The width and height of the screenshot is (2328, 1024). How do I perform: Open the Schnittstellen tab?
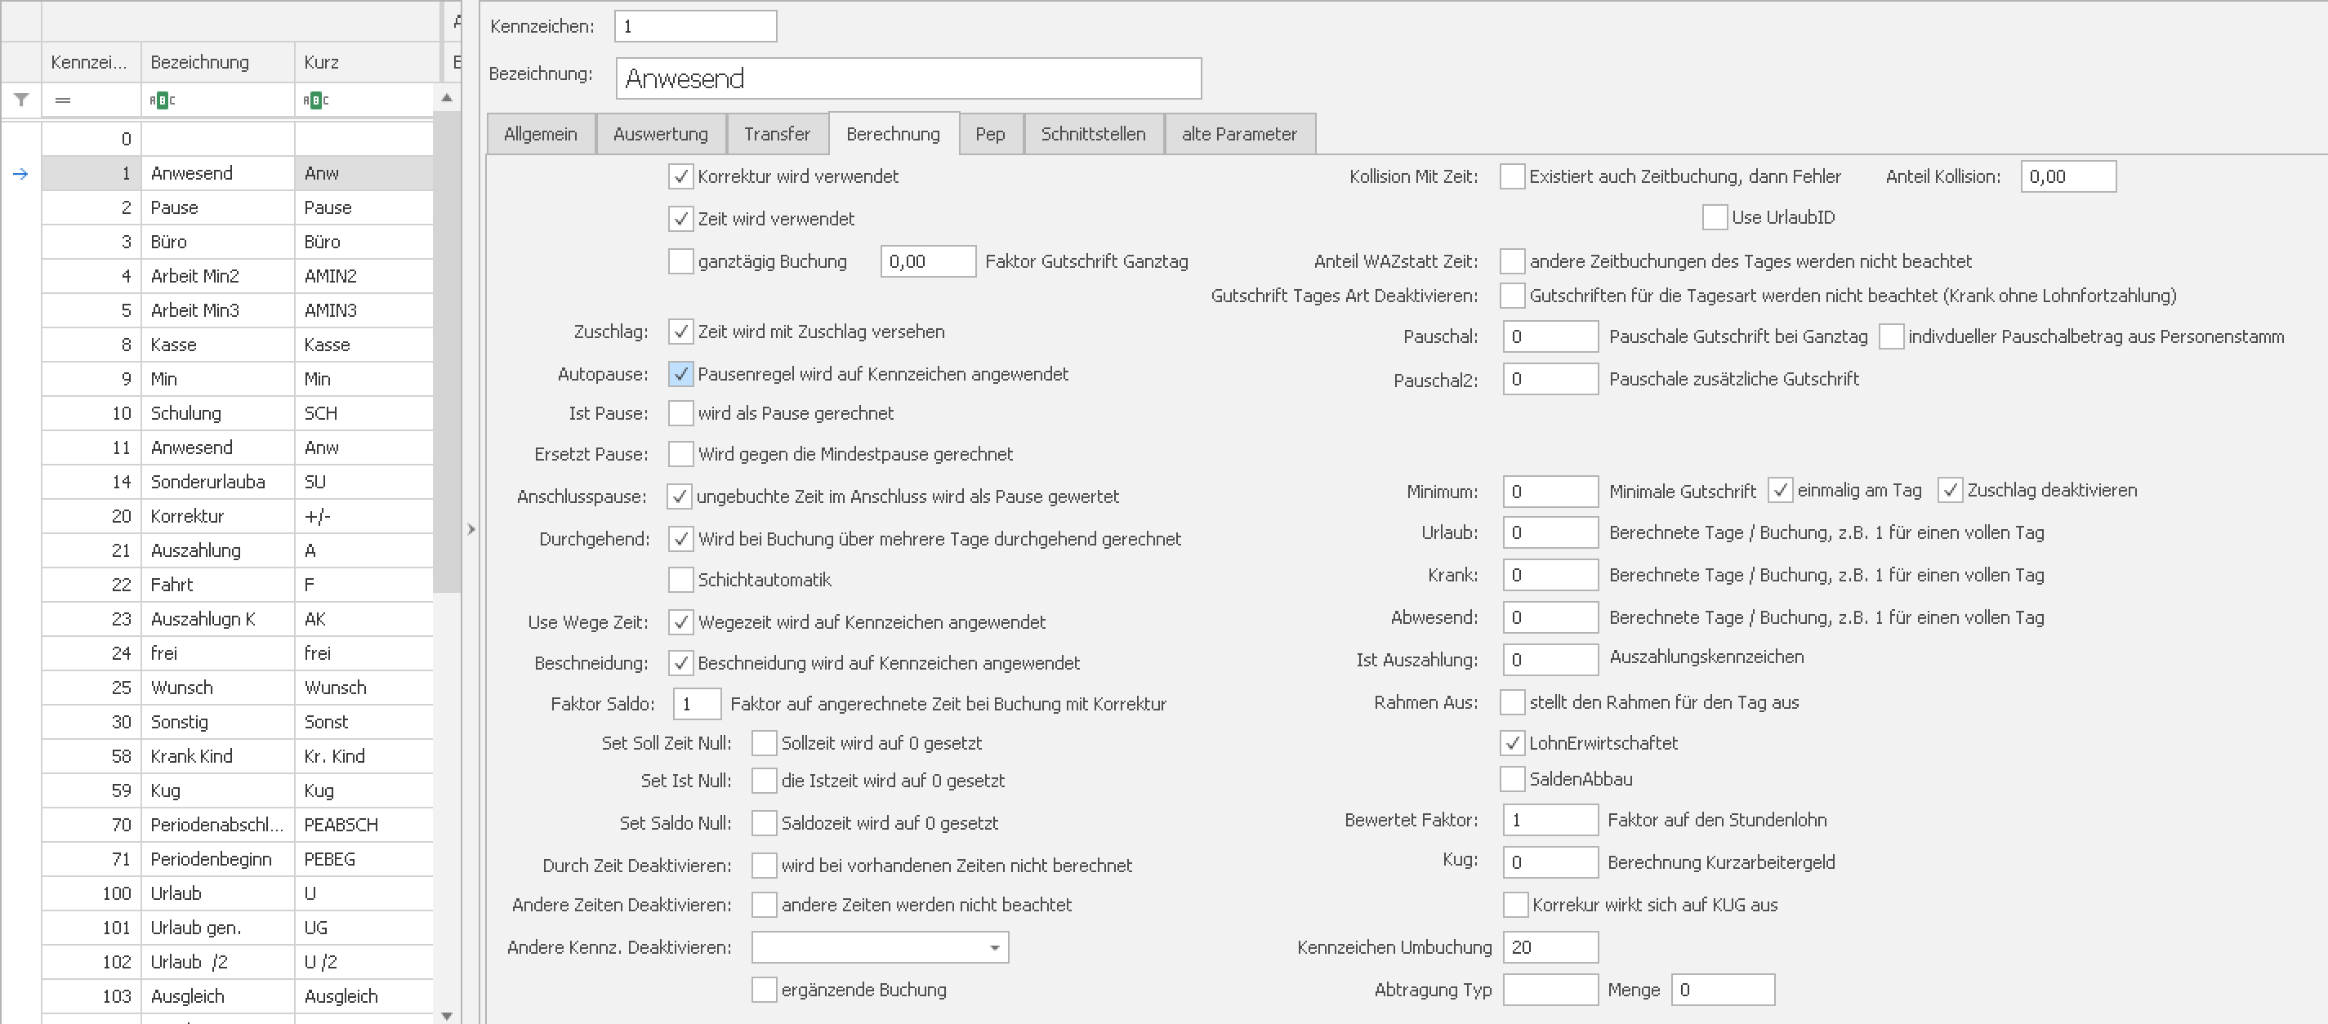(1093, 134)
